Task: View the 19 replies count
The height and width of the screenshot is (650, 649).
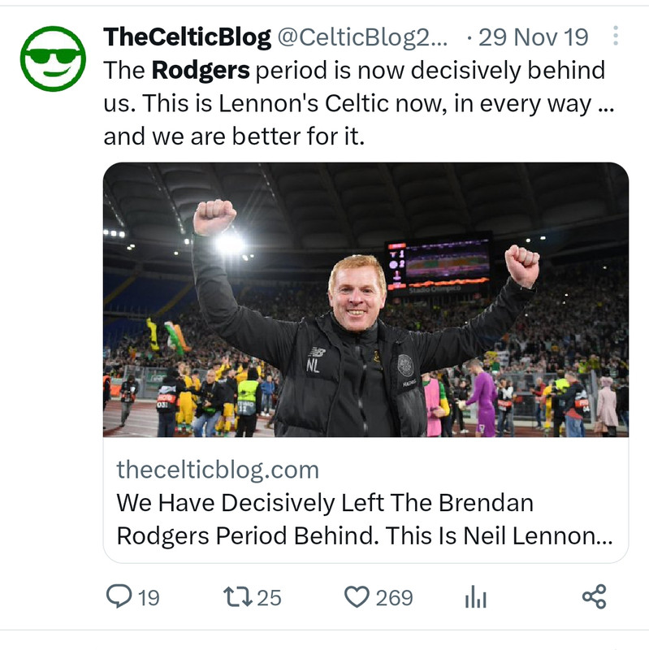Action: coord(149,598)
